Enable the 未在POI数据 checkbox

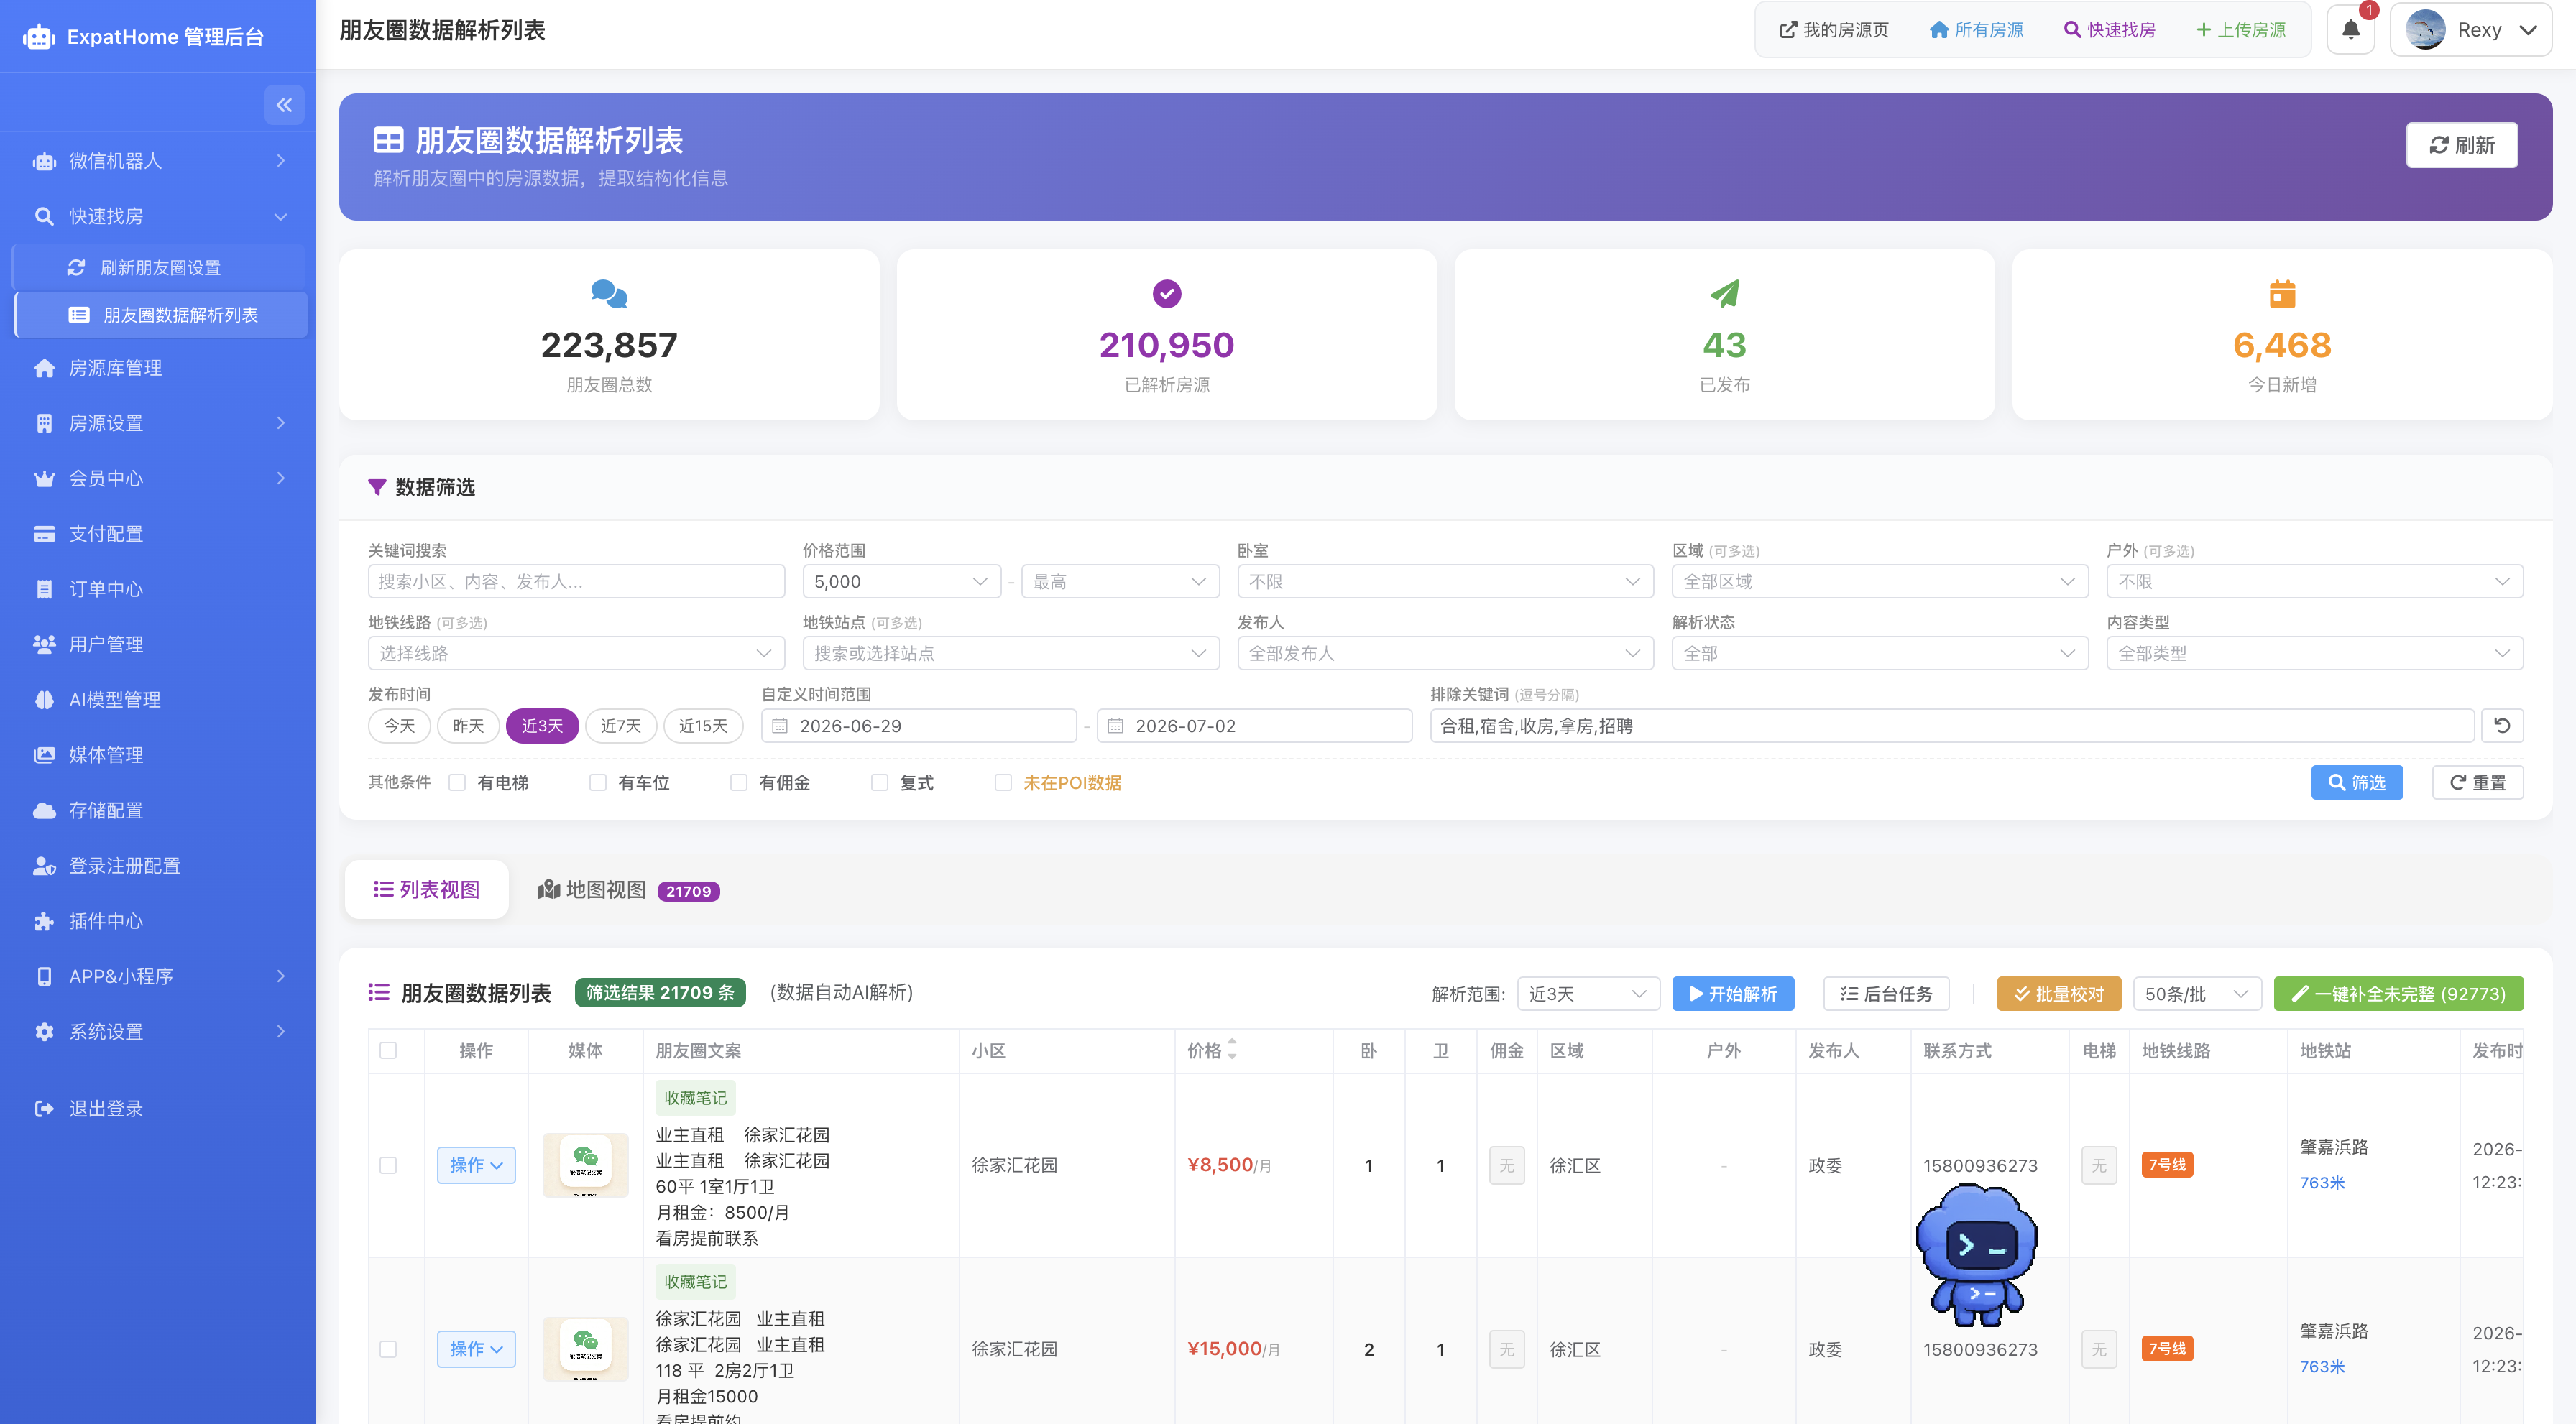click(1003, 782)
